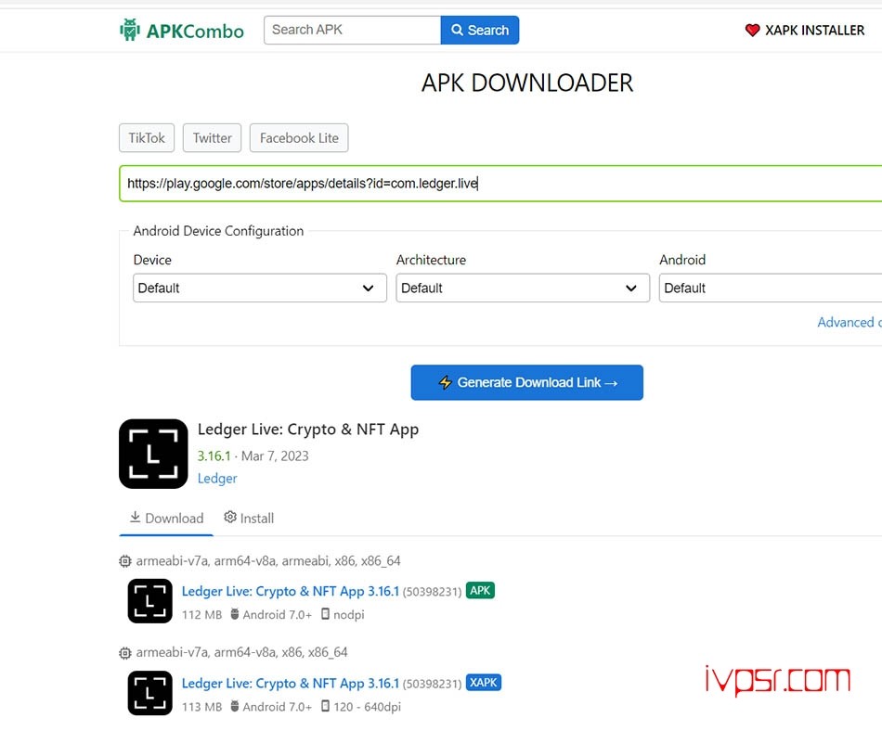The image size is (882, 731).
Task: Click the version number 3.16.1
Action: 214,455
